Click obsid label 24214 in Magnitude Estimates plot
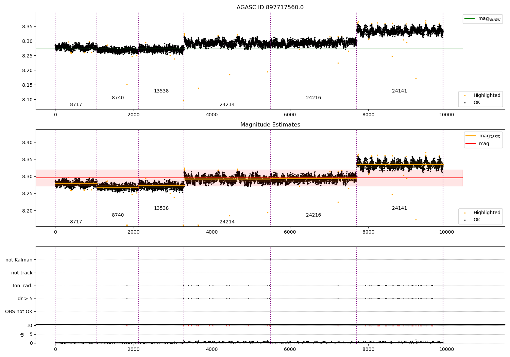510x357 pixels. click(x=227, y=222)
